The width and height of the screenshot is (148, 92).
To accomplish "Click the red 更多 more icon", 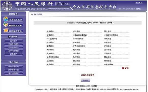I will [x=123, y=68].
